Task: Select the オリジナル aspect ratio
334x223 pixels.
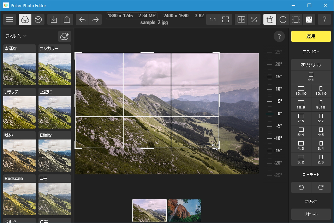Action: (x=311, y=64)
